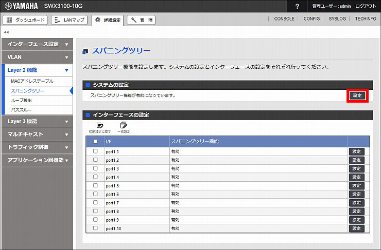Toggle the select-all checkbox in table header

coord(95,141)
